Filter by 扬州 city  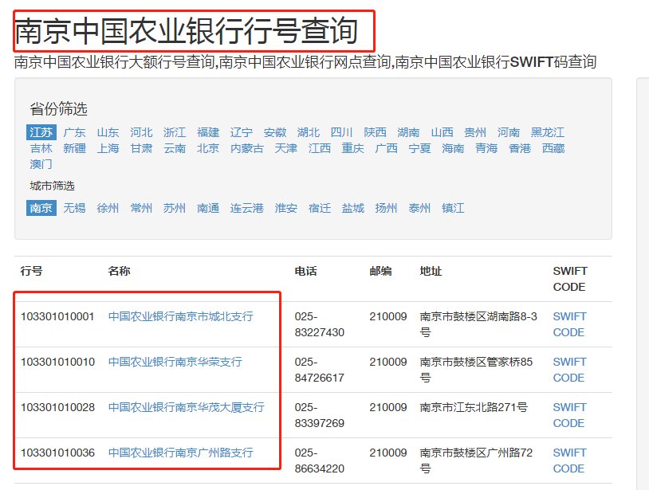point(386,208)
